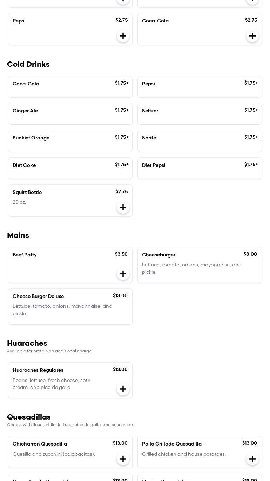Add the $2.75 Pepsi using its plus icon
This screenshot has height=481, width=270.
point(123,36)
